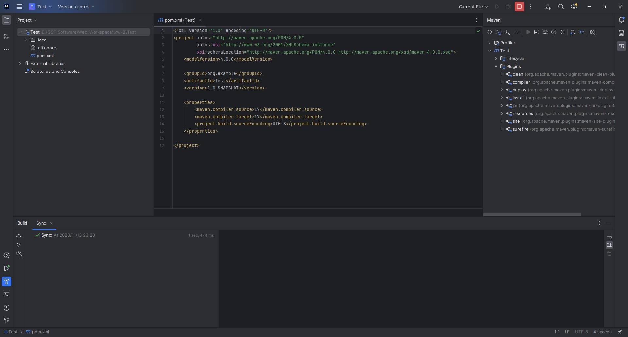
Task: Toggle pin tab in Build panel
Action: (x=19, y=245)
